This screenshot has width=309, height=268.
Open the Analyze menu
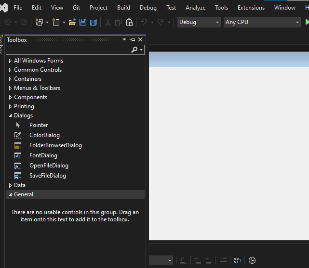[196, 8]
